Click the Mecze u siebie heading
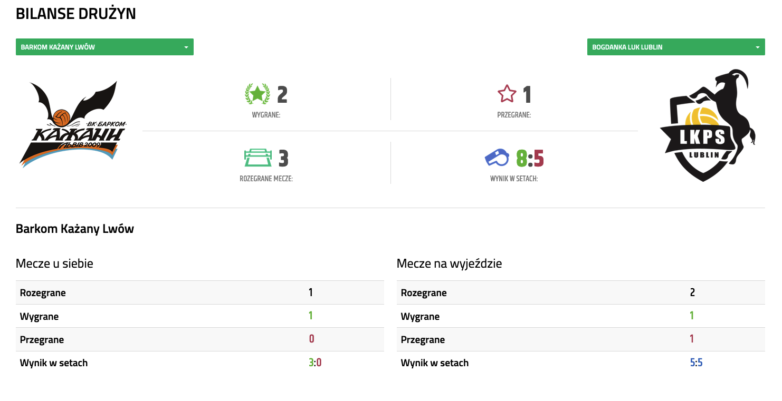 [54, 263]
